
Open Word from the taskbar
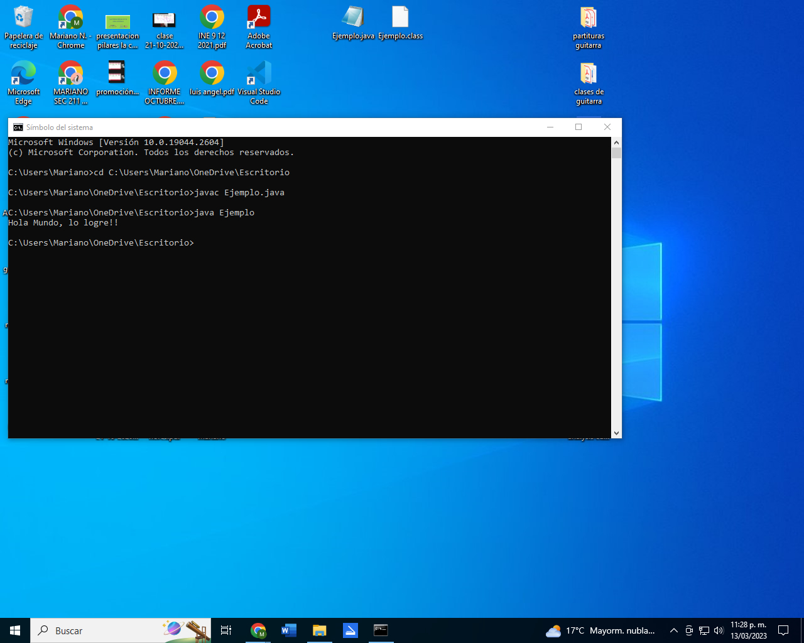(x=289, y=630)
